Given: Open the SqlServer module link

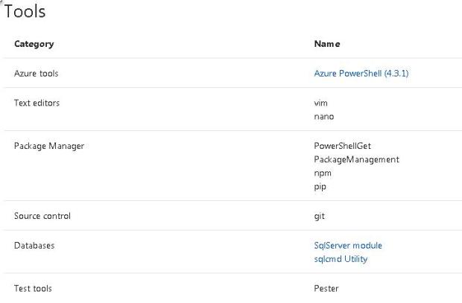Looking at the screenshot, I should tap(348, 245).
